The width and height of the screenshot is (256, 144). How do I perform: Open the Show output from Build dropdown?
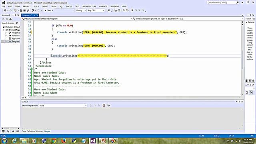(63, 106)
